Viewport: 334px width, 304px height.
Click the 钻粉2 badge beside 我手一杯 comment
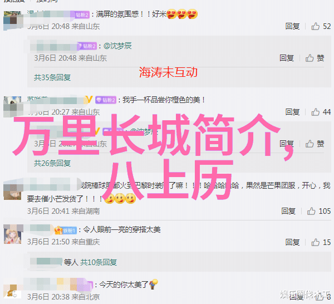(x=106, y=100)
